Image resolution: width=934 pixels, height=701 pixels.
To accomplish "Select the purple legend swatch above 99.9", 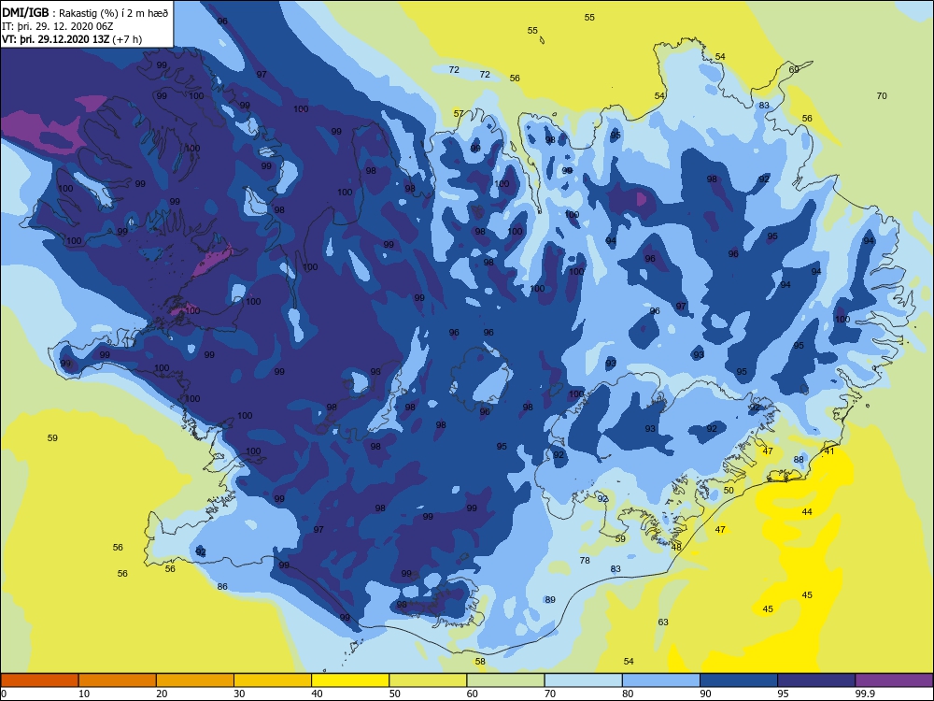I will (894, 680).
